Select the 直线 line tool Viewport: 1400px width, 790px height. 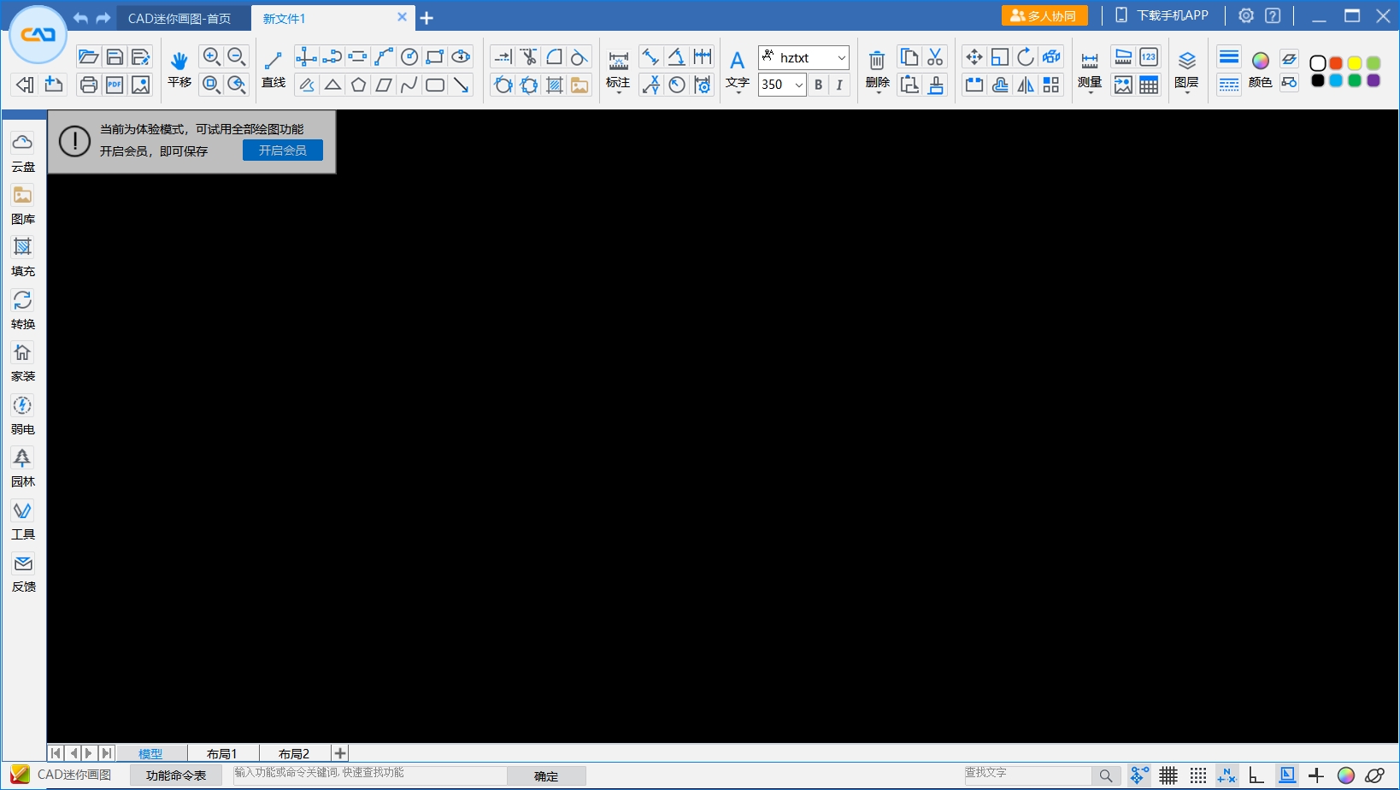[274, 68]
